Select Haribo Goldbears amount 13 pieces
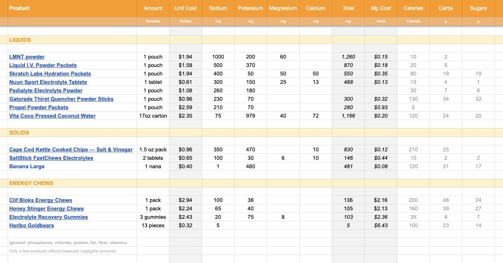The height and width of the screenshot is (263, 503). click(153, 225)
